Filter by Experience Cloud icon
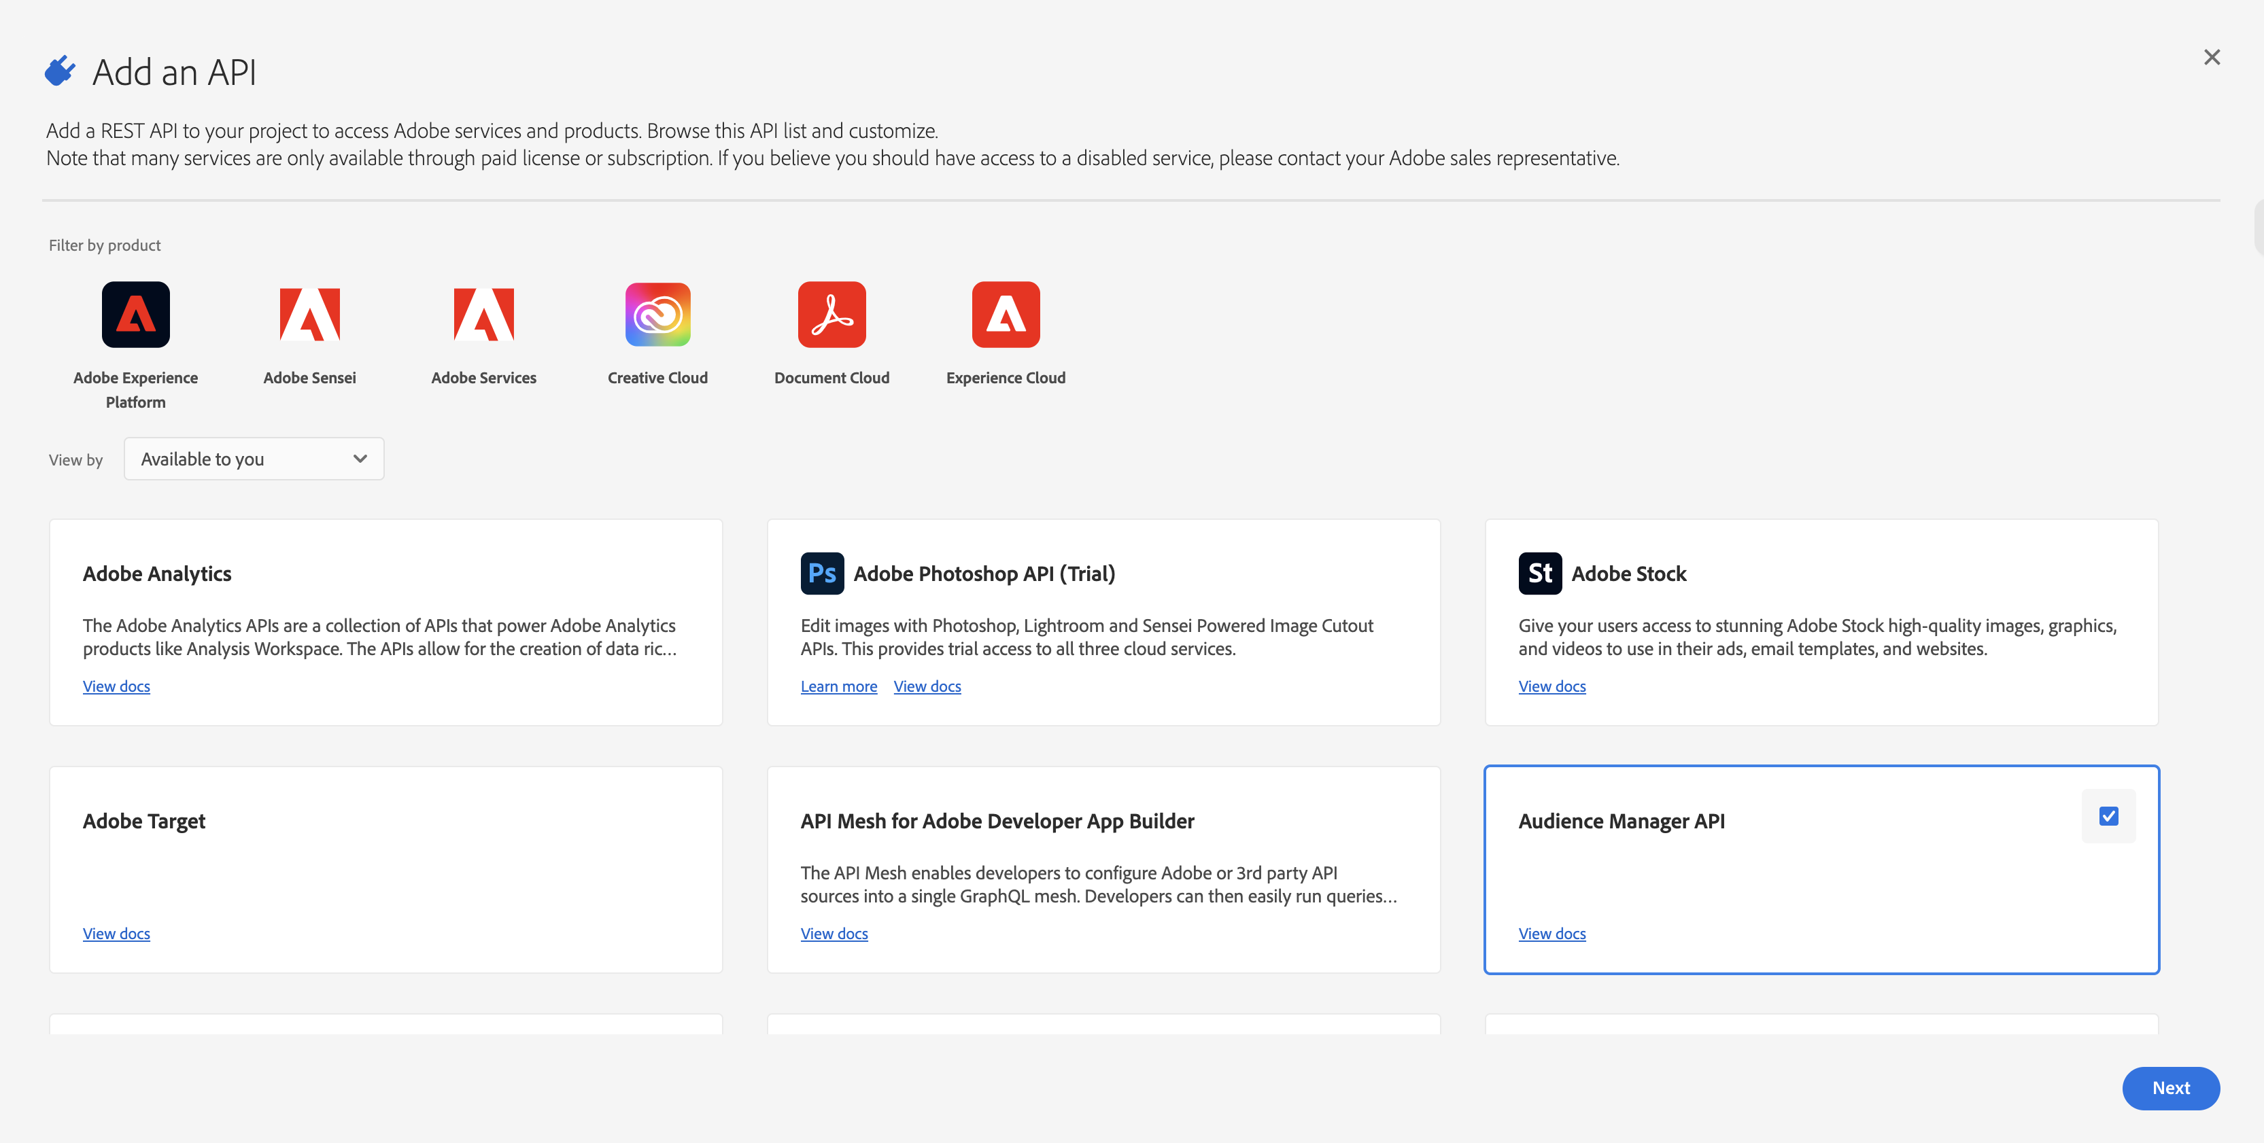Image resolution: width=2264 pixels, height=1143 pixels. tap(1006, 315)
